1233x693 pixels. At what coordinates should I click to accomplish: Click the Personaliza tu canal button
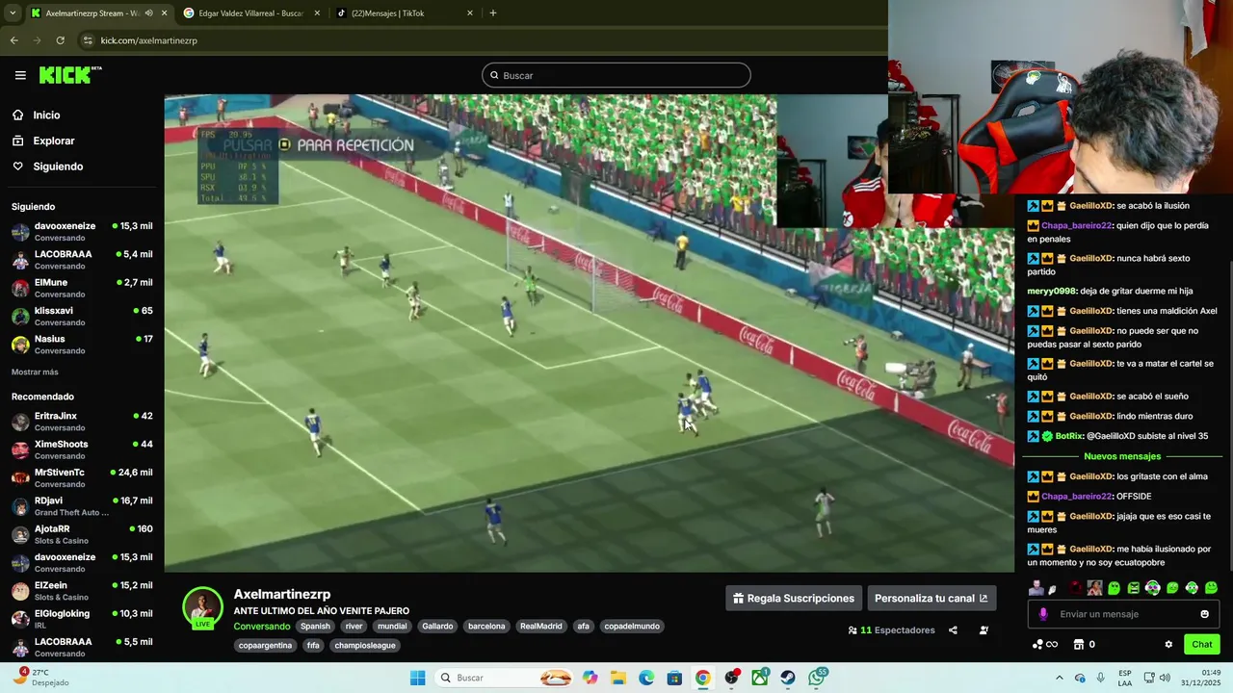pyautogui.click(x=931, y=598)
